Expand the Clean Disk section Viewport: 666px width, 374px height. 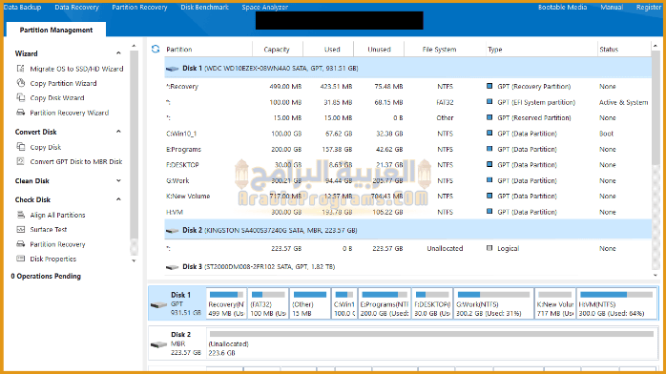pos(118,180)
